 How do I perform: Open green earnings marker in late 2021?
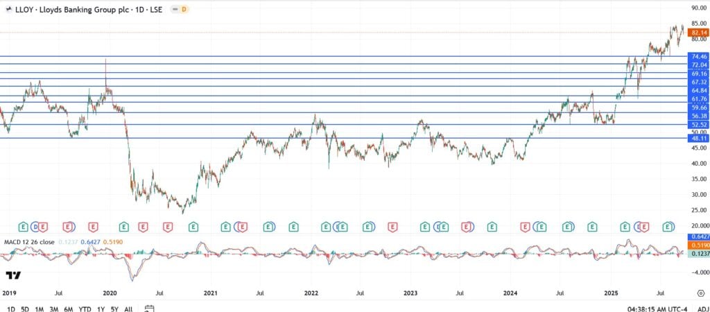point(294,226)
